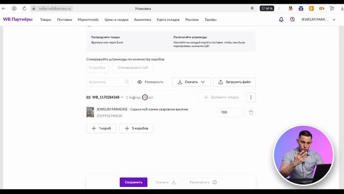
Task: Click the Распечатайте штрихкоды heading
Action: [190, 37]
